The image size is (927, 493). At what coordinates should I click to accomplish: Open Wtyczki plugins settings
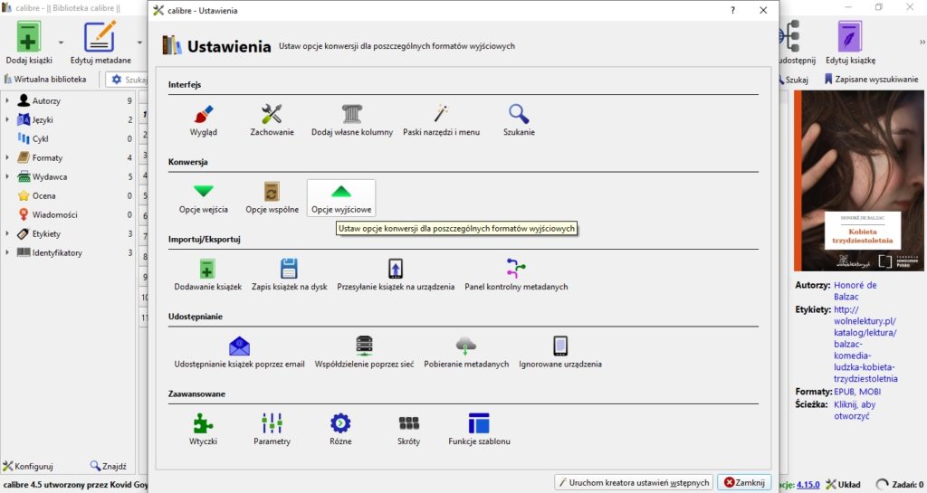204,430
